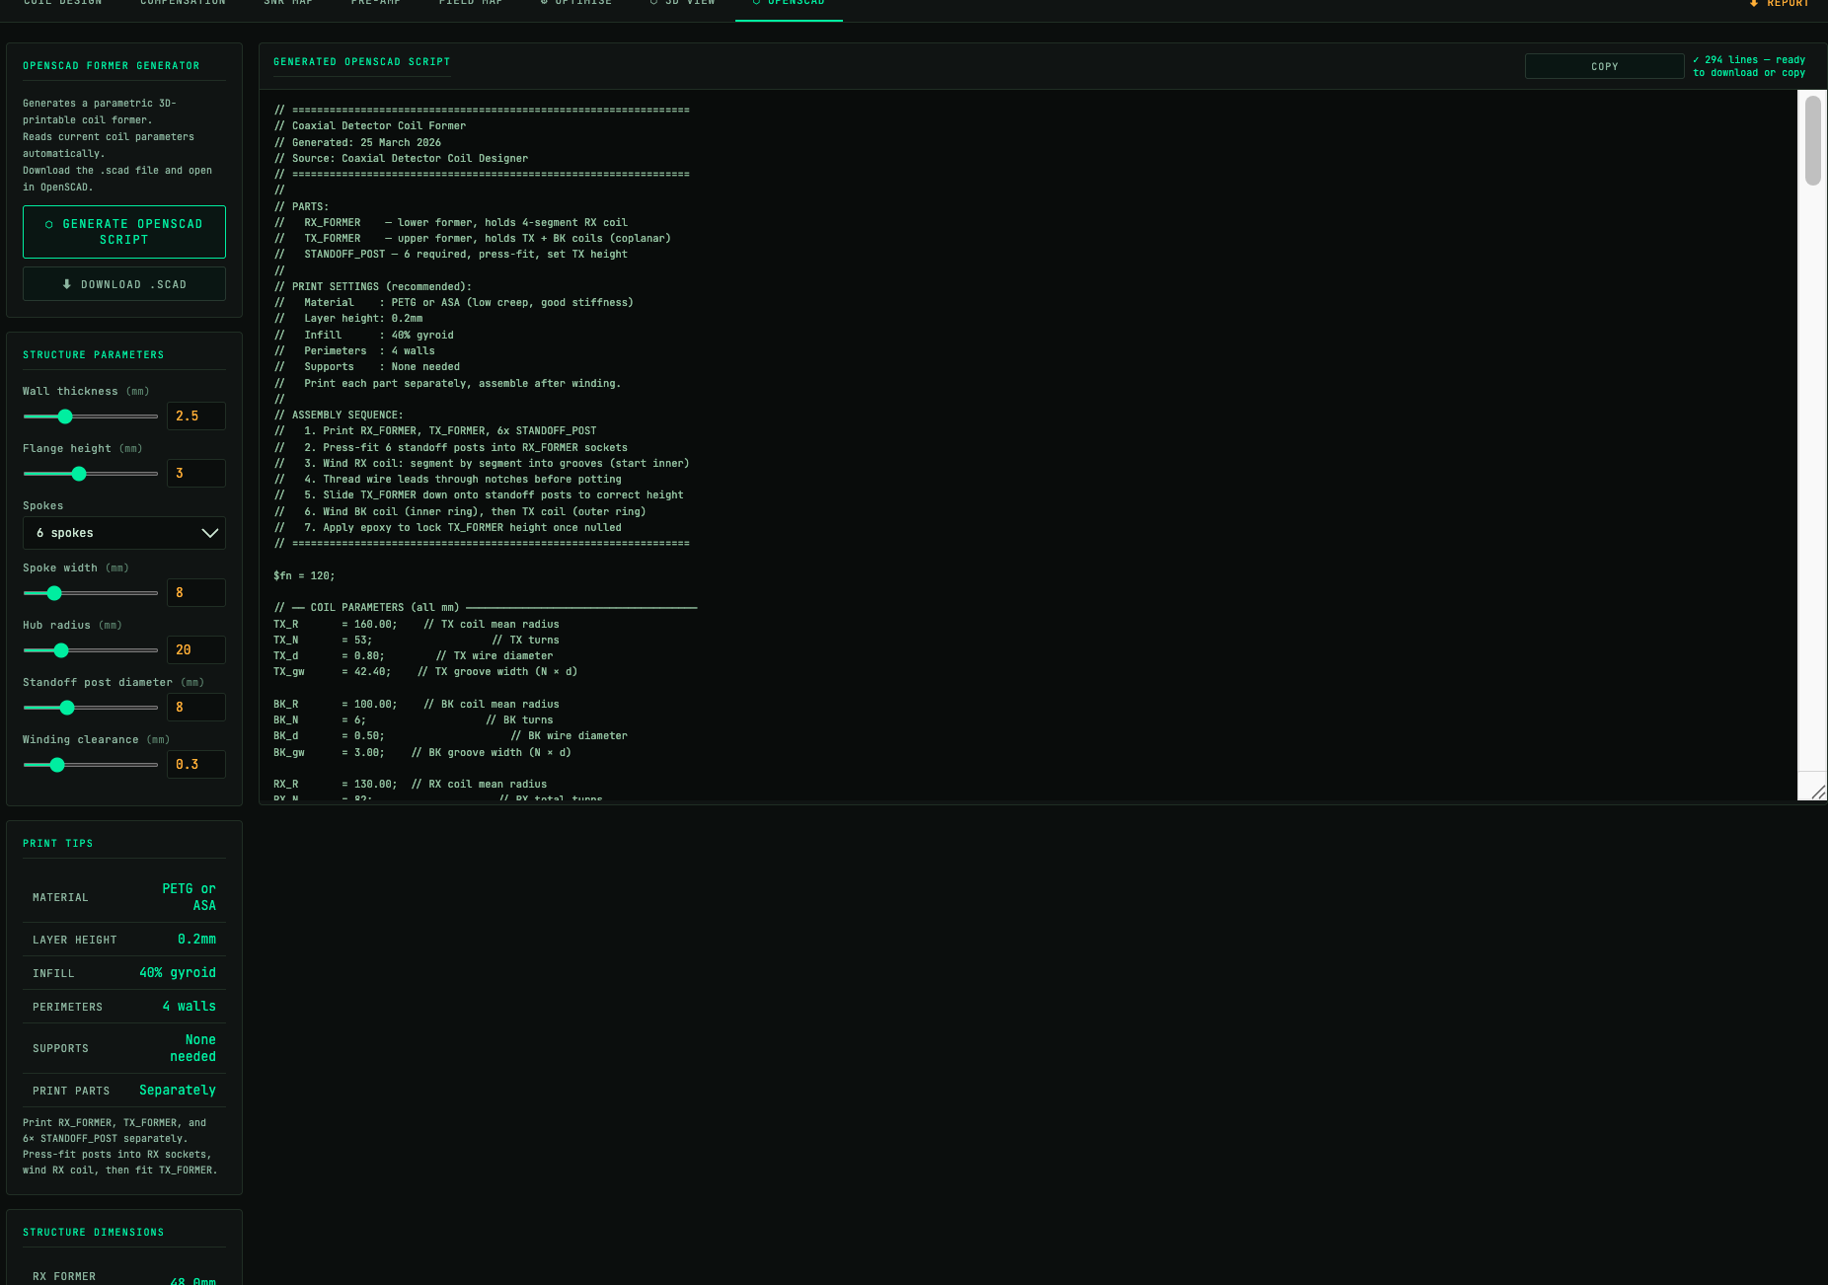1828x1285 pixels.
Task: Click the '40% gyroid' infill value
Action: 178,973
